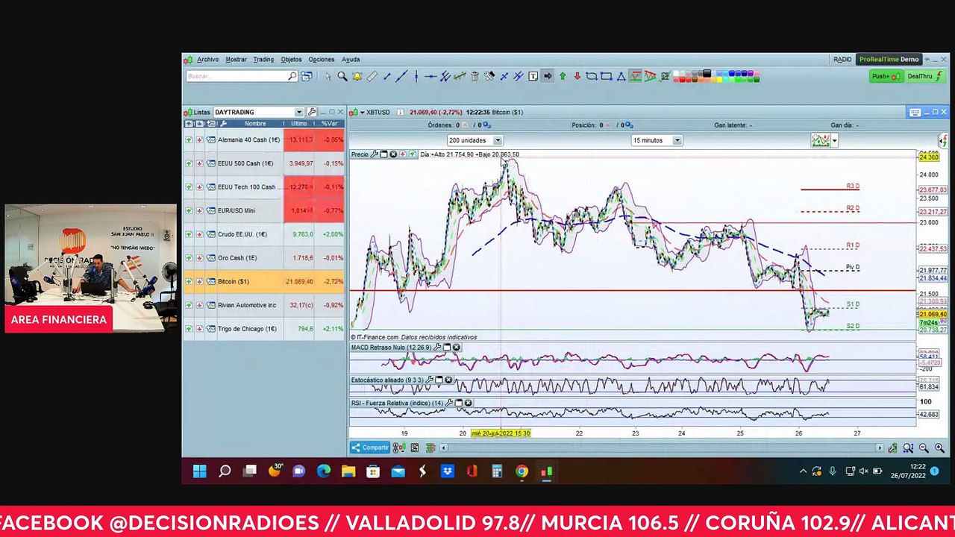Toggle the Windows microphone tray icon

833,471
